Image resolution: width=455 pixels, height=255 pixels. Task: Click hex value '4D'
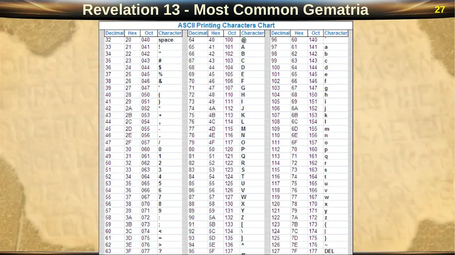coord(212,129)
